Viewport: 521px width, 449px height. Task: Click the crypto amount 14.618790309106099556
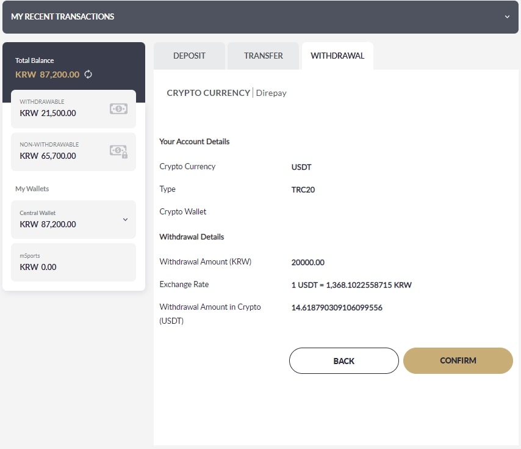(x=337, y=307)
